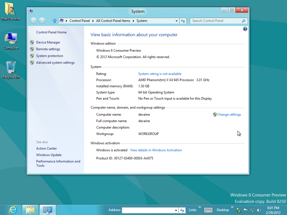Click the 64-bit Operating System text
This screenshot has height=215, width=287.
click(x=156, y=92)
